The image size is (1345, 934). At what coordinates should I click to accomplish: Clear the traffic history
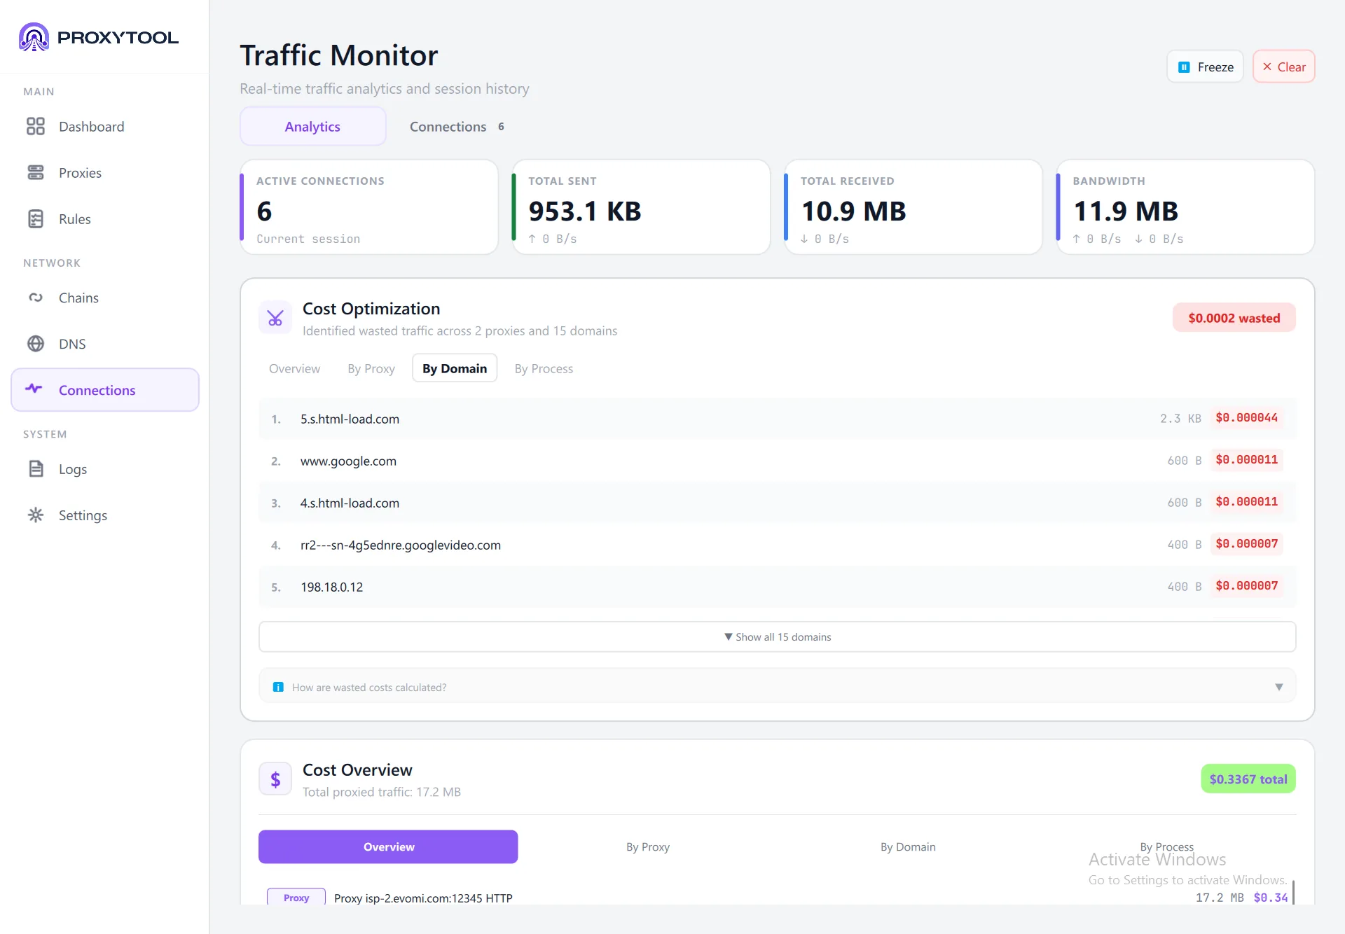1283,67
